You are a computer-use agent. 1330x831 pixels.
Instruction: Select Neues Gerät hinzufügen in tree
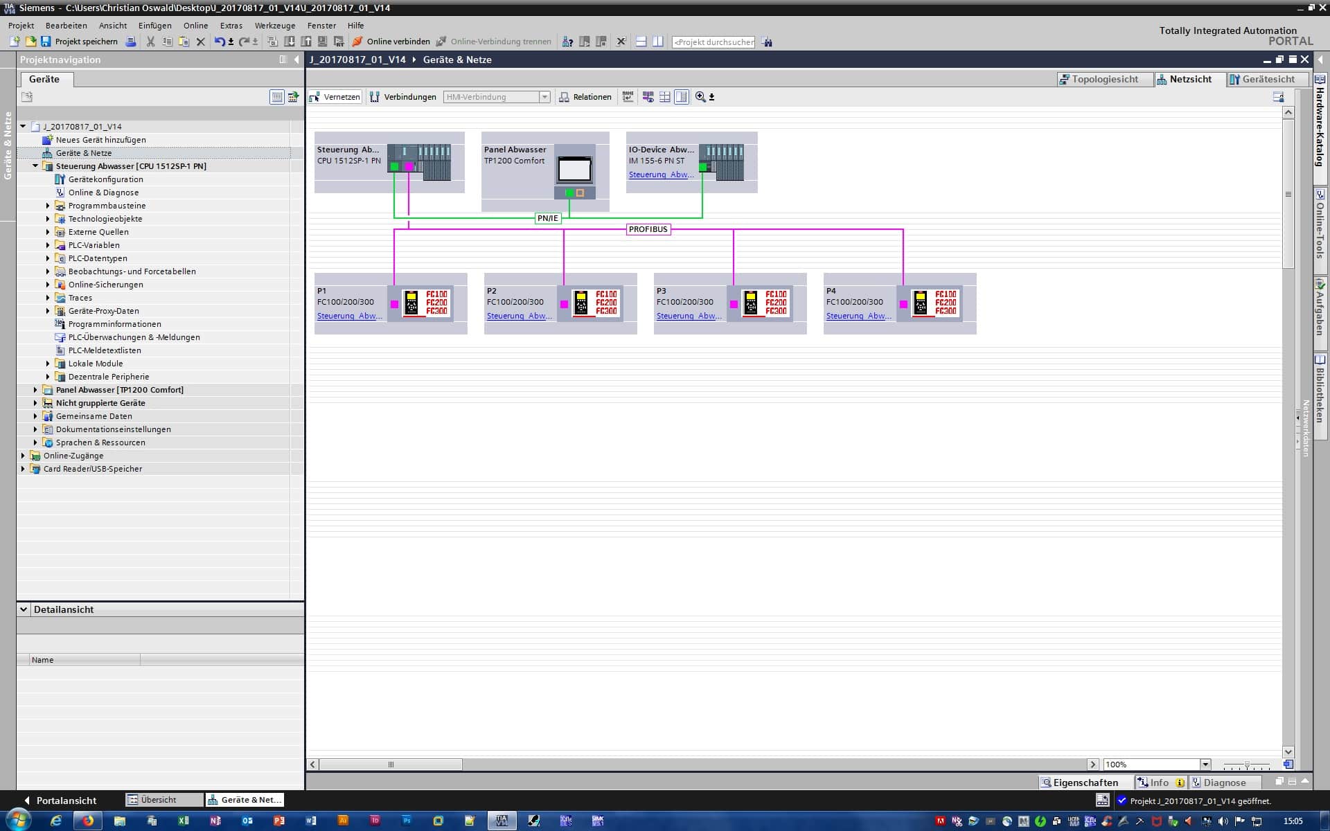point(100,140)
